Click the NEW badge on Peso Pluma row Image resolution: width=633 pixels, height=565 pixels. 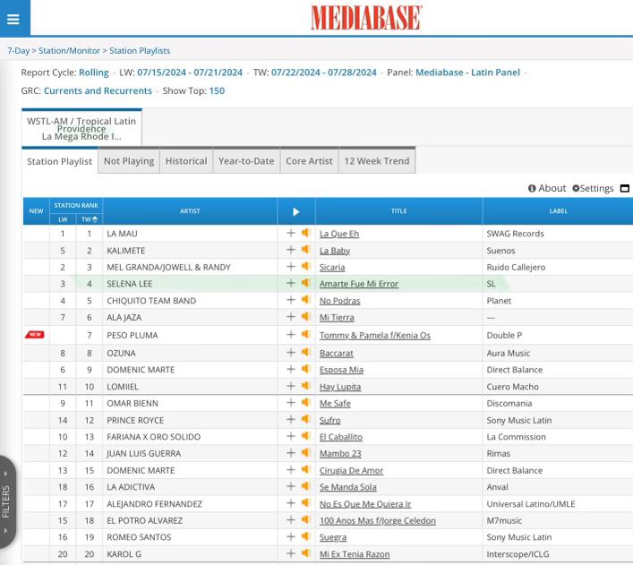tap(35, 334)
